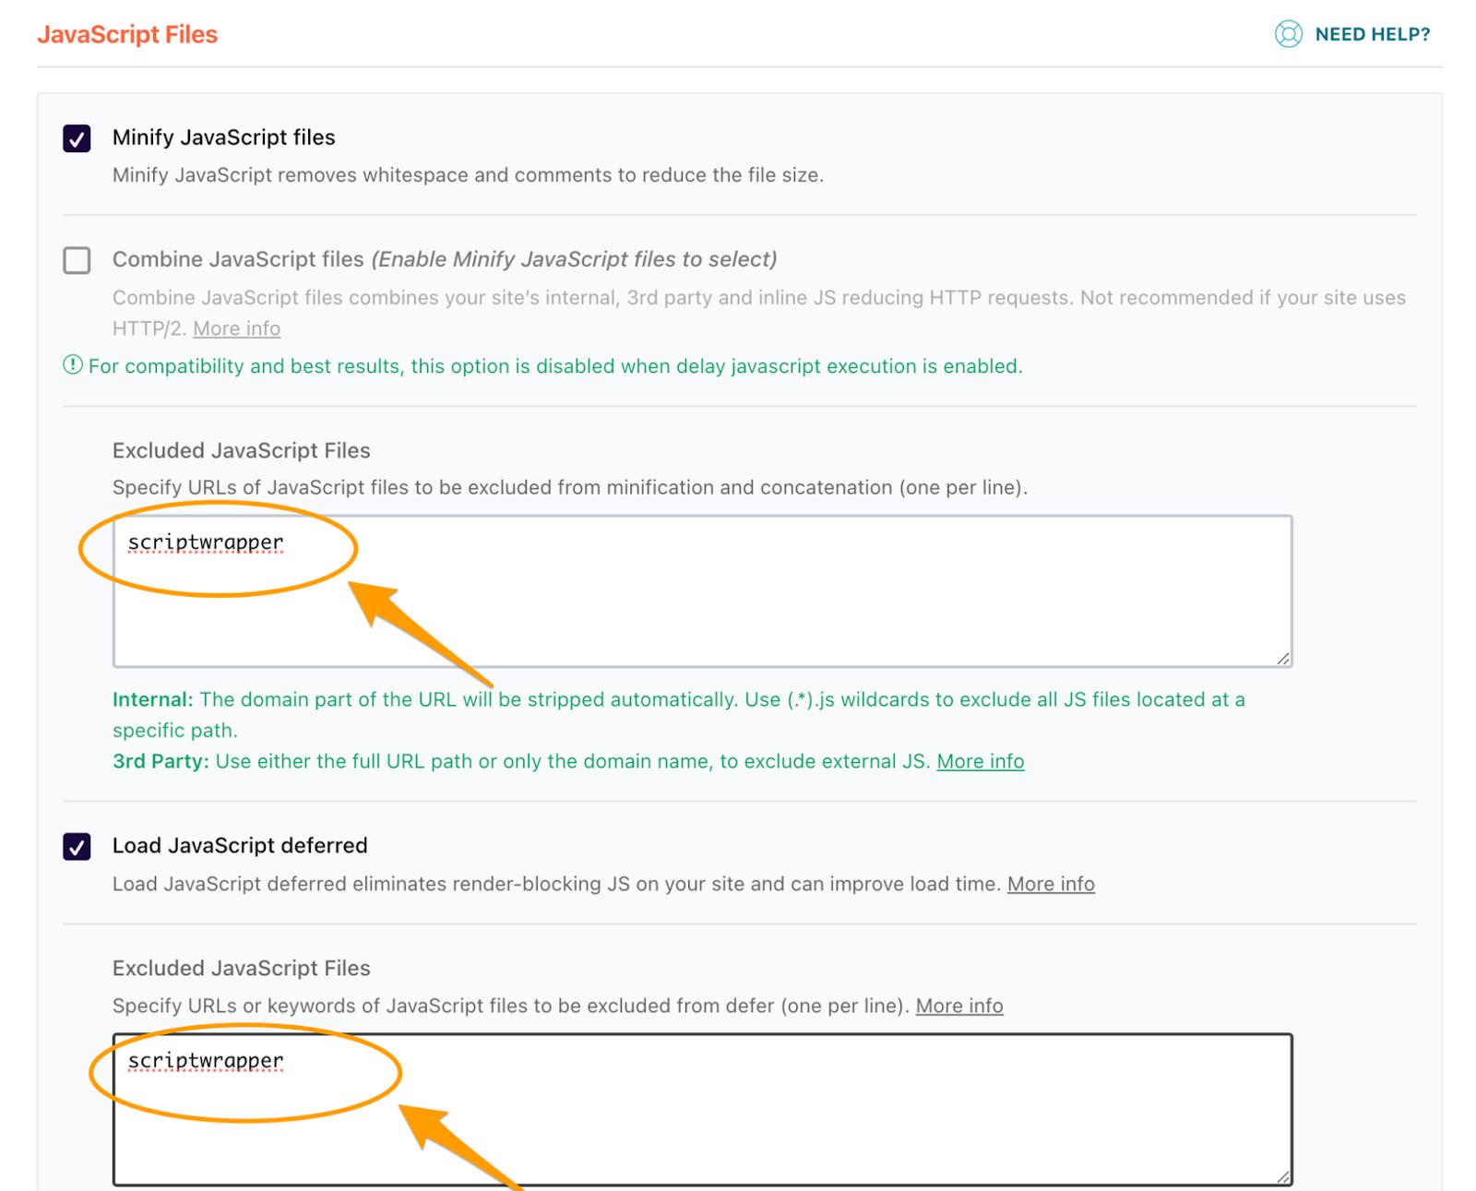
Task: Click the Need Help lifebuoy icon
Action: [1288, 34]
